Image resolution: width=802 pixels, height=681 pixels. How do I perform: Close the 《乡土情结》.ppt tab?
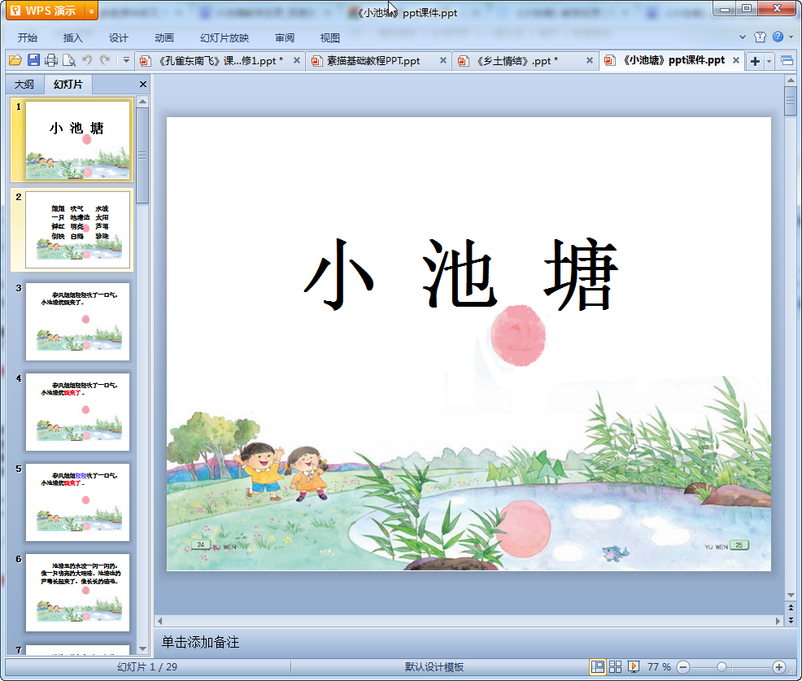tap(589, 60)
